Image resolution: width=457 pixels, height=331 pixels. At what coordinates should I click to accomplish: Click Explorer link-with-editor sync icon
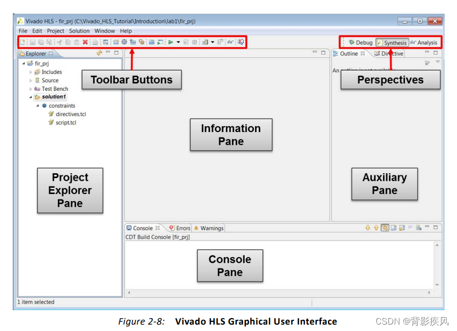pos(100,53)
